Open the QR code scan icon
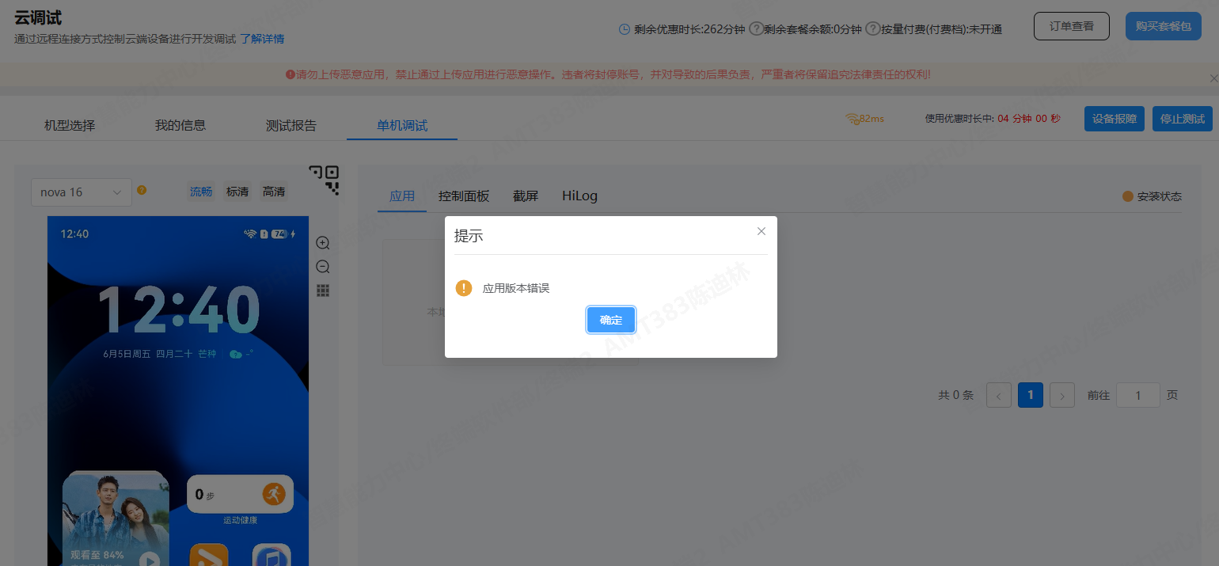This screenshot has width=1219, height=566. (324, 180)
